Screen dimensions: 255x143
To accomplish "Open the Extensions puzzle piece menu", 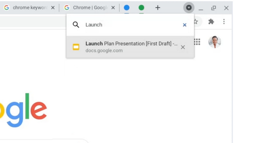I will tap(211, 21).
